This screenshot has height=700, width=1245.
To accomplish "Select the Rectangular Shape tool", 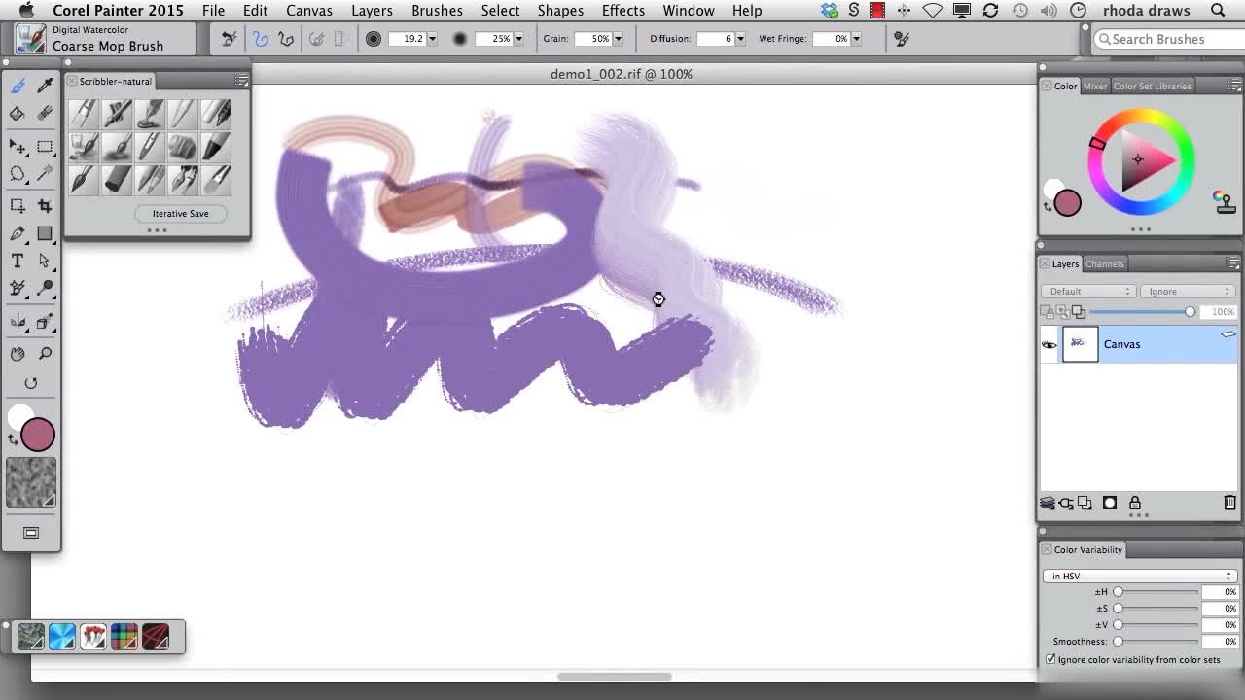I will [45, 233].
